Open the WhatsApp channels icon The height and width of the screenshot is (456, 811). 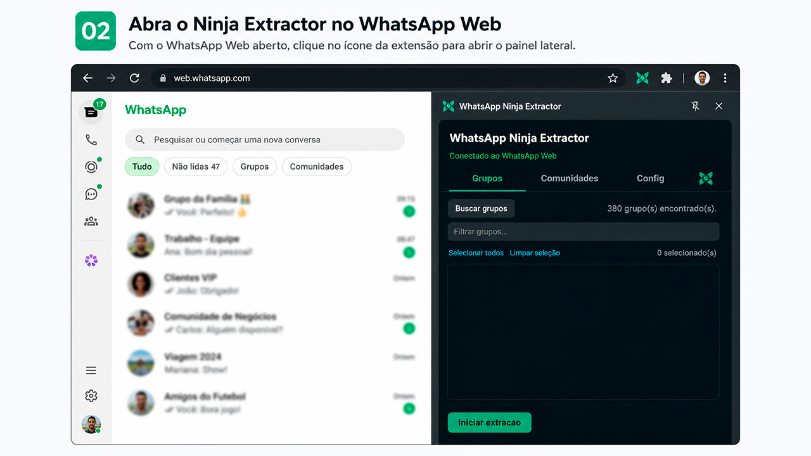click(x=91, y=194)
